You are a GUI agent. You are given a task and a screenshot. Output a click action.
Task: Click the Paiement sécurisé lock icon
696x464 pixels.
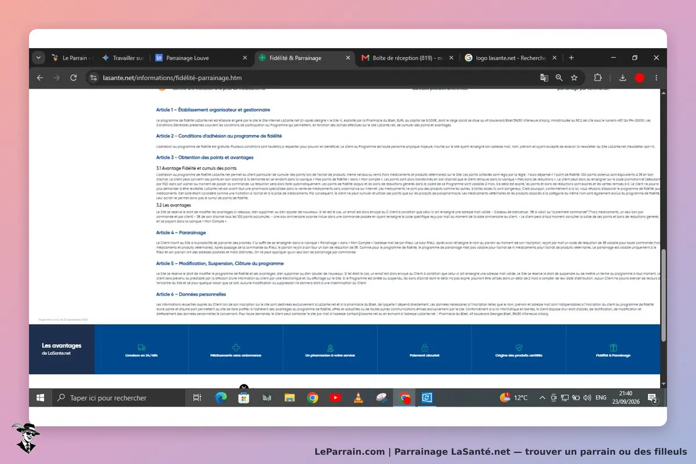(425, 347)
